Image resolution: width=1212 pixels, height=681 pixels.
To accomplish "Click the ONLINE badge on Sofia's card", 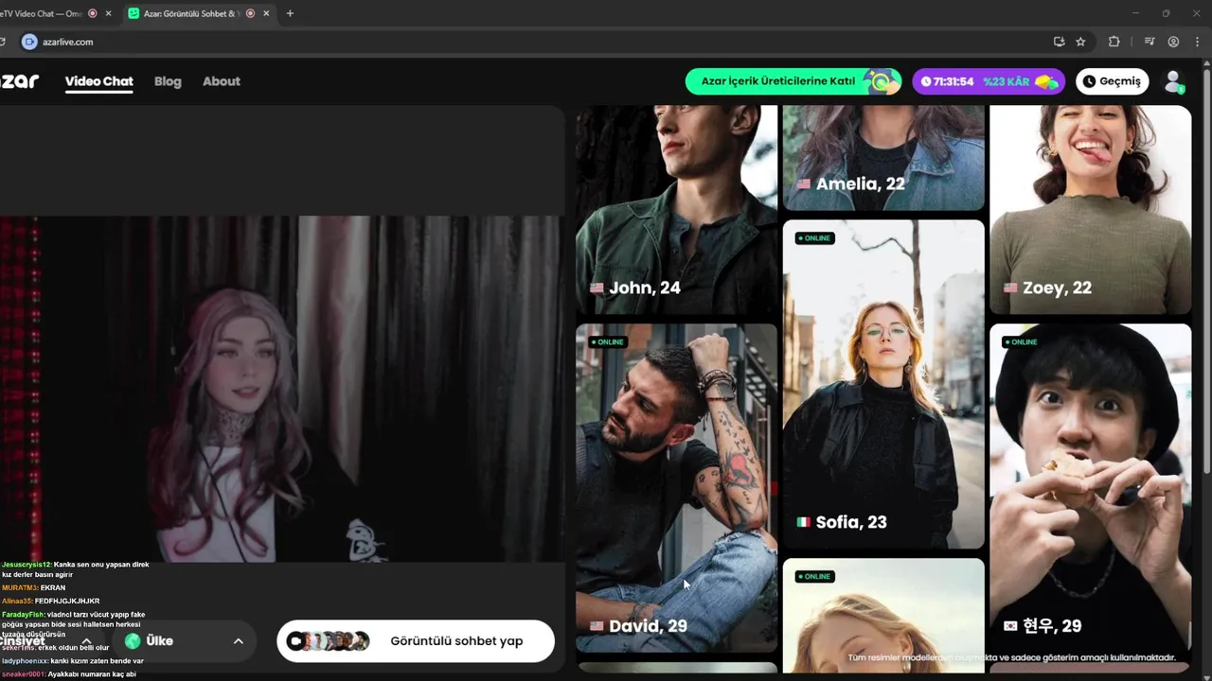I will 814,237.
